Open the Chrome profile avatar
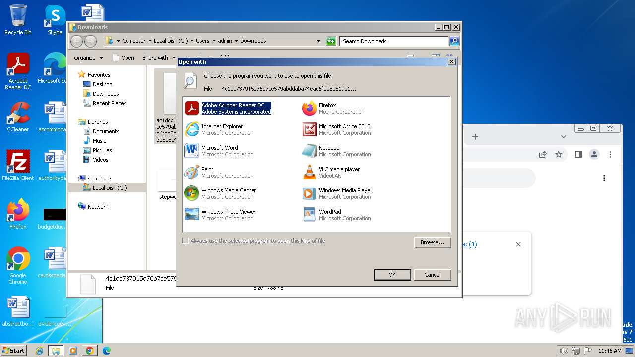The image size is (635, 357). (x=594, y=154)
